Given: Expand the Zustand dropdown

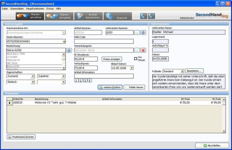Looking at the screenshot, I should (x=33, y=76).
